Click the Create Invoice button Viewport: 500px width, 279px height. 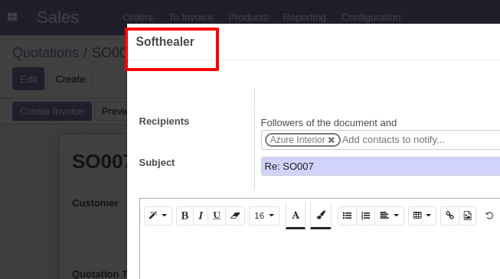point(52,111)
